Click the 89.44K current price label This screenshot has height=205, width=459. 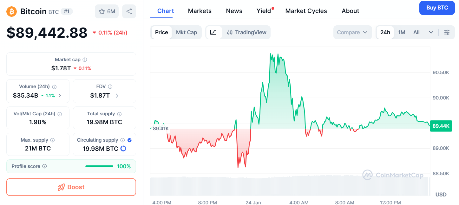(x=441, y=126)
